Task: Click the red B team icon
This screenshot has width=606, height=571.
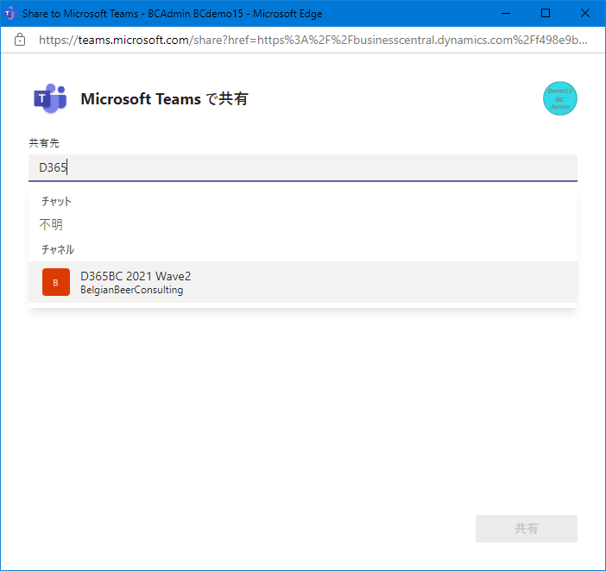Action: pos(56,282)
